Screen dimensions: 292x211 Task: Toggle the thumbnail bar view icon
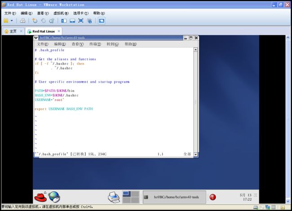point(72,21)
